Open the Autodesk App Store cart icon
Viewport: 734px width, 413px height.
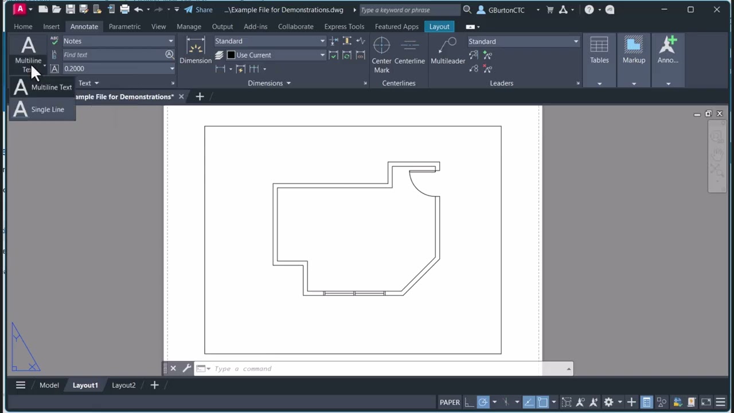[x=550, y=10]
